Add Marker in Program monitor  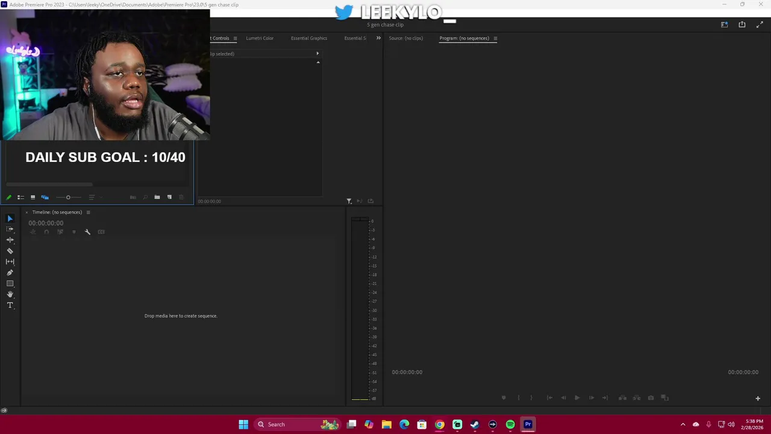(x=504, y=398)
